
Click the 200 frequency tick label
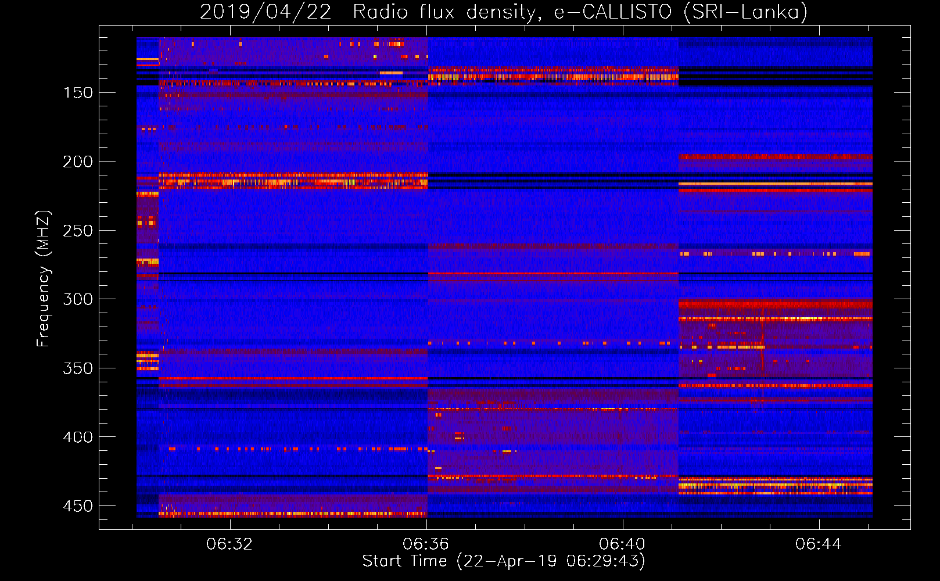(78, 162)
